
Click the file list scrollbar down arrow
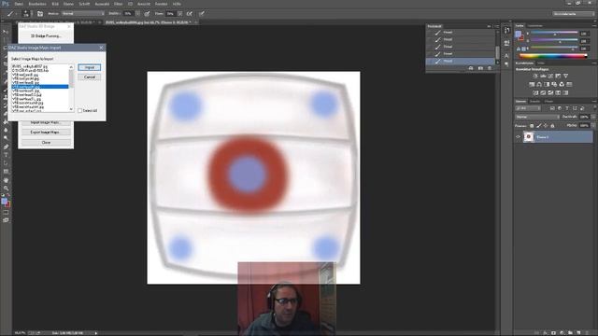[x=71, y=109]
